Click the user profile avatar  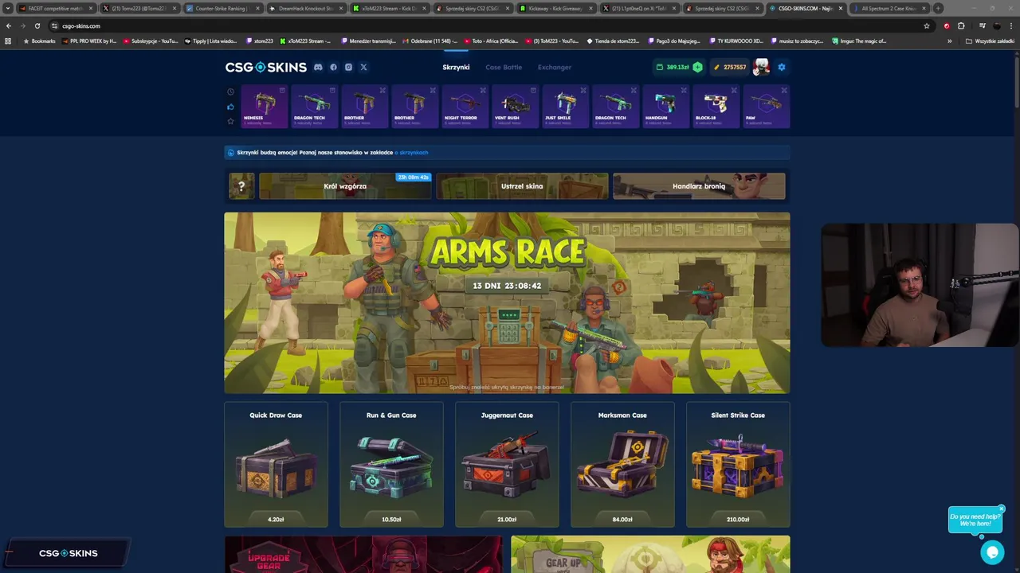click(x=762, y=67)
